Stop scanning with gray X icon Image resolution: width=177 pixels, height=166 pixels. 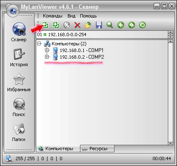tap(67, 25)
